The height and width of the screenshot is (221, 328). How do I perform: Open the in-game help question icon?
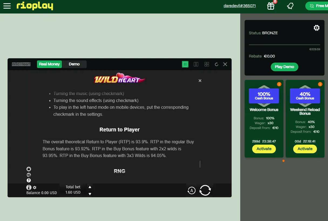coord(29,180)
